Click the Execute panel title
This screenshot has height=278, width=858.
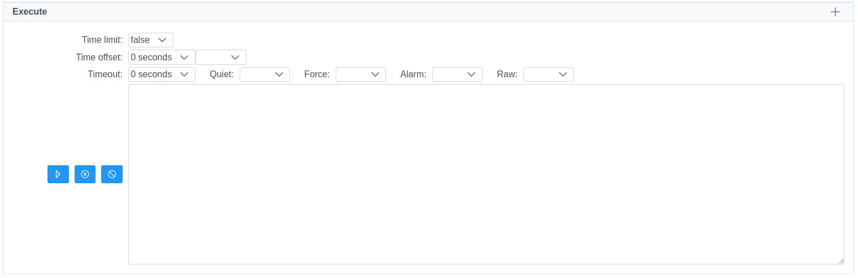click(x=30, y=12)
